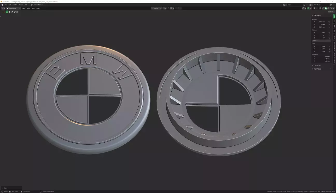The width and height of the screenshot is (336, 193).
Task: Toggle lock for Location Z
Action: coord(330,27)
